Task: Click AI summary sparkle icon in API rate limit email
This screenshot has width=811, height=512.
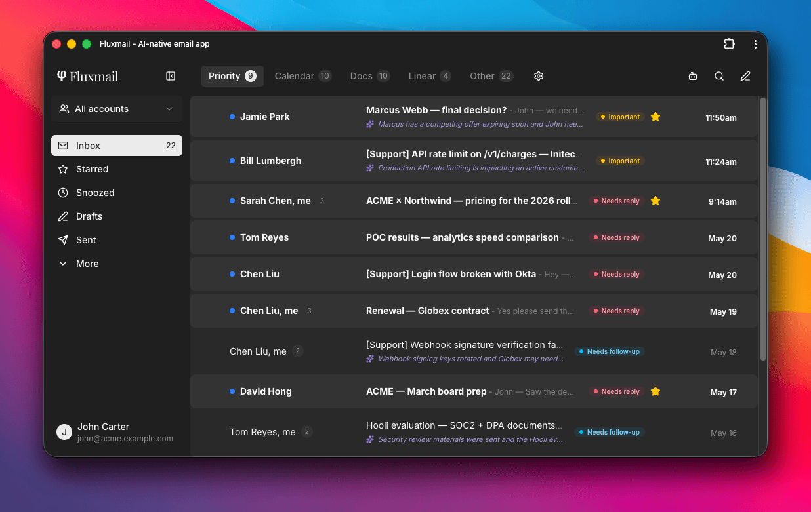Action: (371, 168)
